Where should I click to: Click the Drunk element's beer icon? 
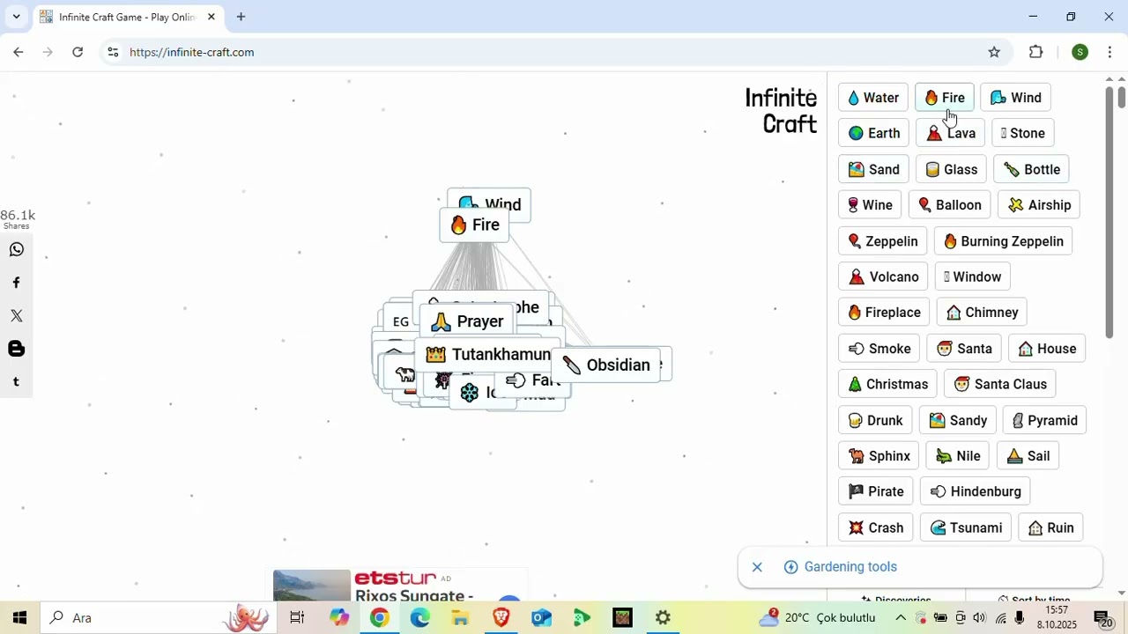[x=855, y=421]
